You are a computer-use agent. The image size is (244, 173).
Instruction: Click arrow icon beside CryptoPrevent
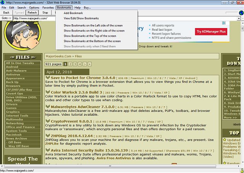[48, 121]
